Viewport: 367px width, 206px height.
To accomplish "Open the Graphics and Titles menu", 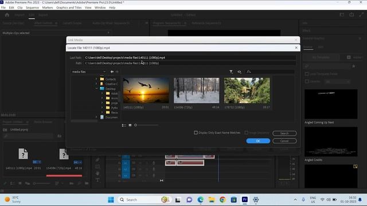I will click(69, 7).
